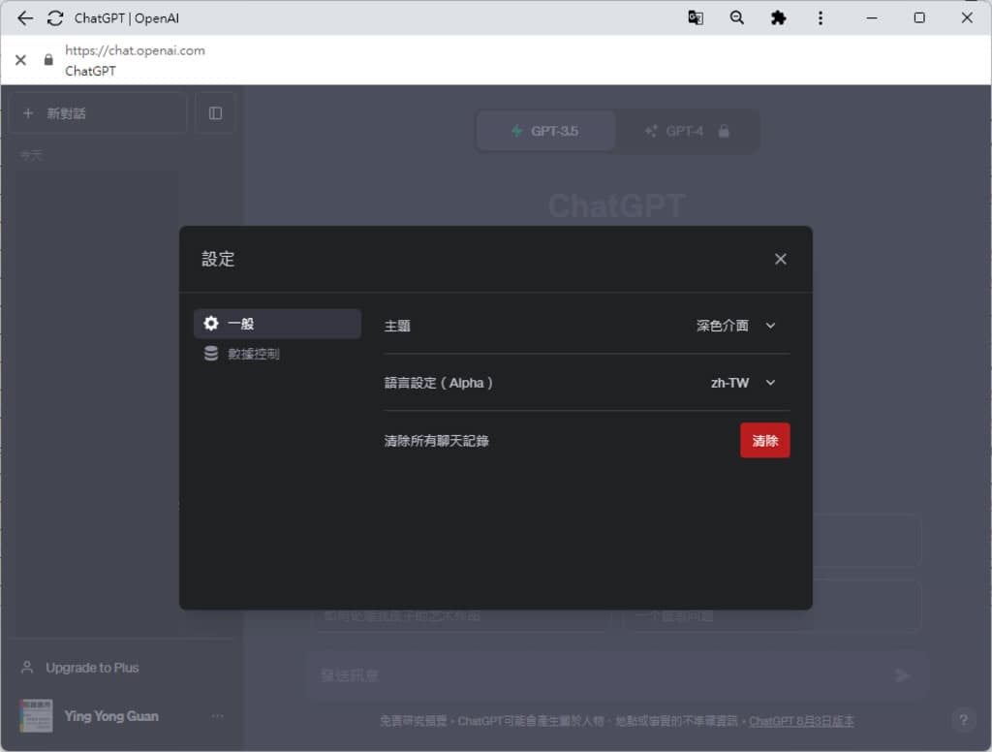Go back with the browser arrow
The image size is (992, 752).
[24, 18]
